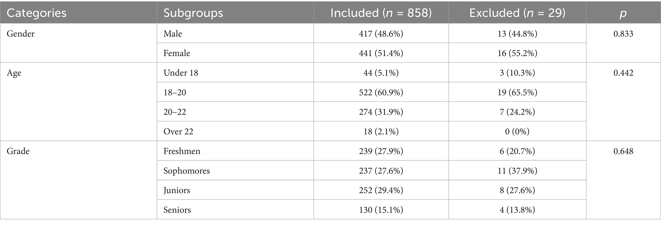Click the Female subgroup cell
661x225 pixels.
[177, 53]
